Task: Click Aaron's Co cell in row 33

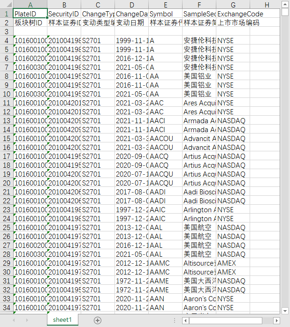Action: coord(199,298)
